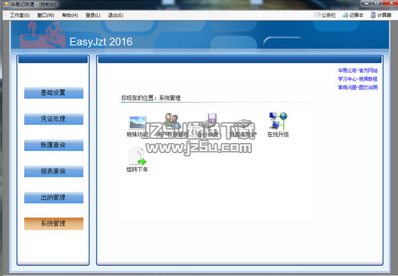Select the 出纳管理 sidebar button
Viewport: 398px width, 276px height.
[x=54, y=197]
